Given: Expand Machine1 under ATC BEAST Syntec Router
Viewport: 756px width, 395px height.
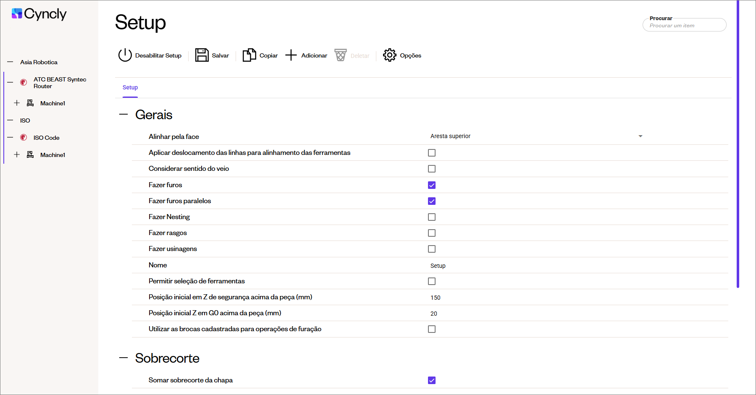Looking at the screenshot, I should point(17,103).
